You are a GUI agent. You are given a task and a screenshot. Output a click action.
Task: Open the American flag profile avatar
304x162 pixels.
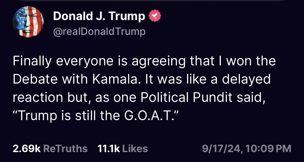[28, 22]
